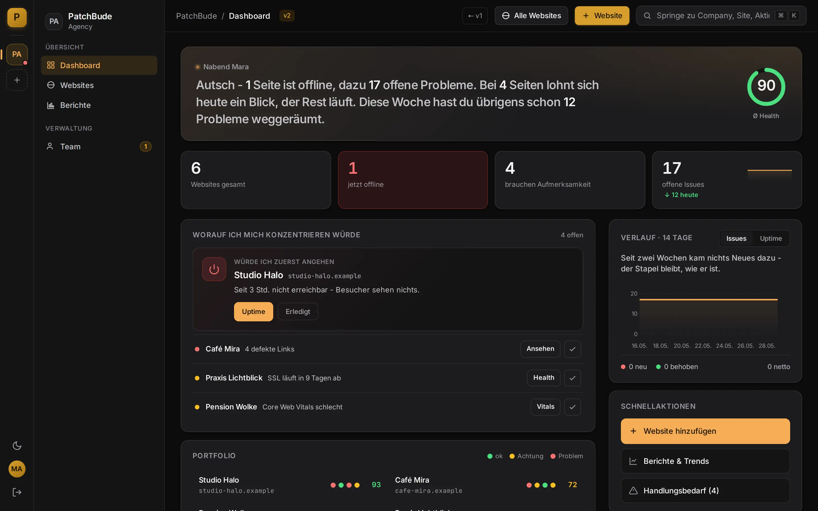
Task: Add a new workspace with plus icon
Action: (17, 80)
